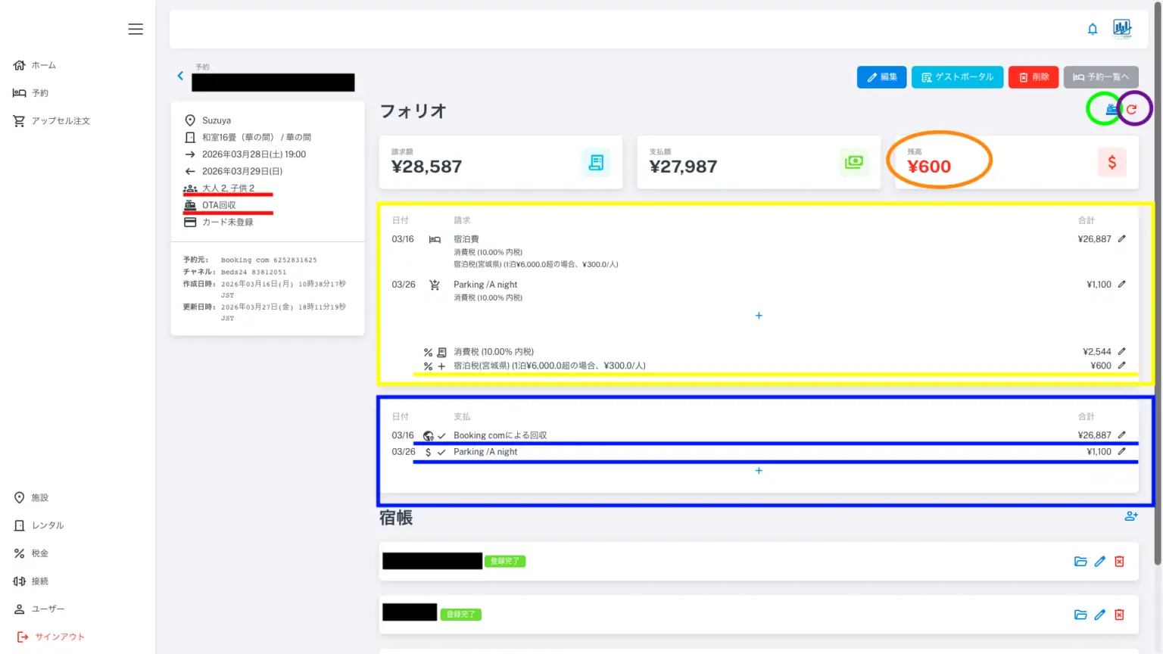1163x654 pixels.
Task: Edit the 宿泊費 charge pencil icon
Action: point(1121,239)
